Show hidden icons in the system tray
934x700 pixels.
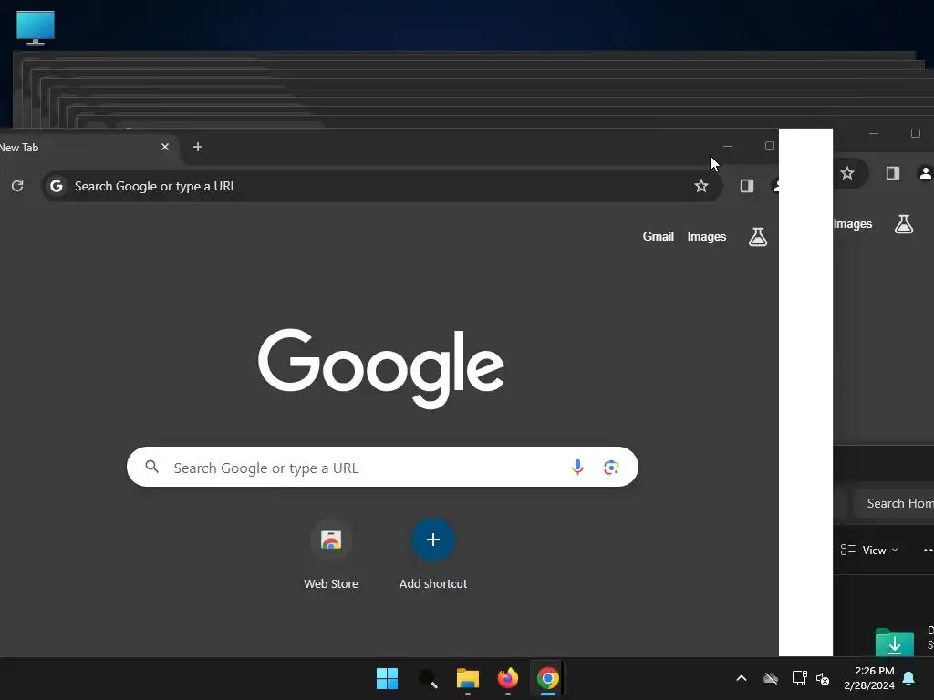tap(742, 678)
